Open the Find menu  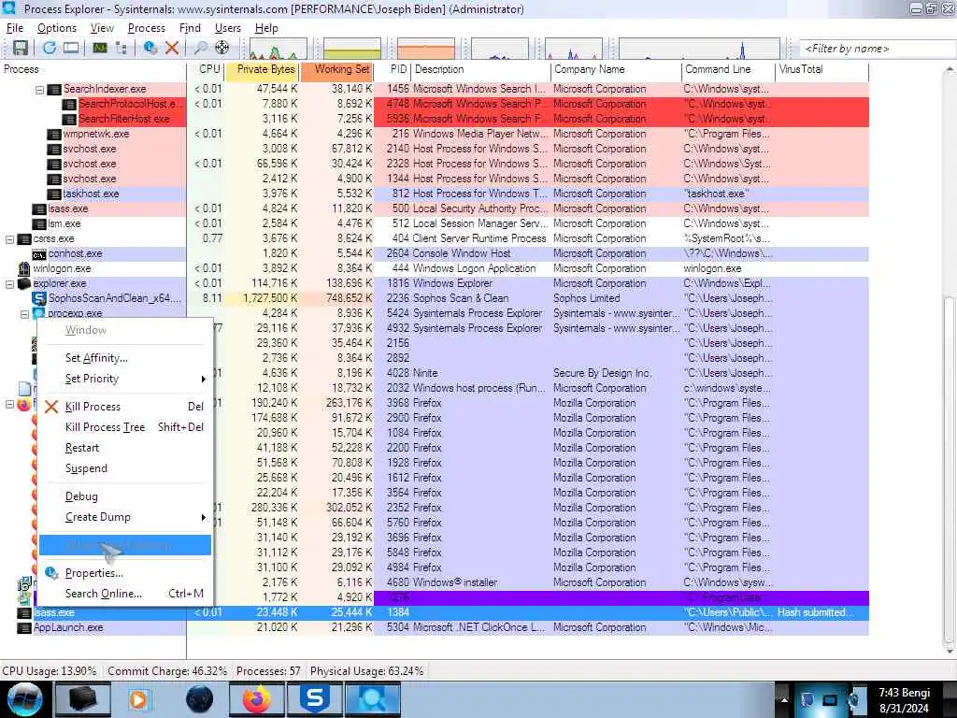[x=190, y=28]
